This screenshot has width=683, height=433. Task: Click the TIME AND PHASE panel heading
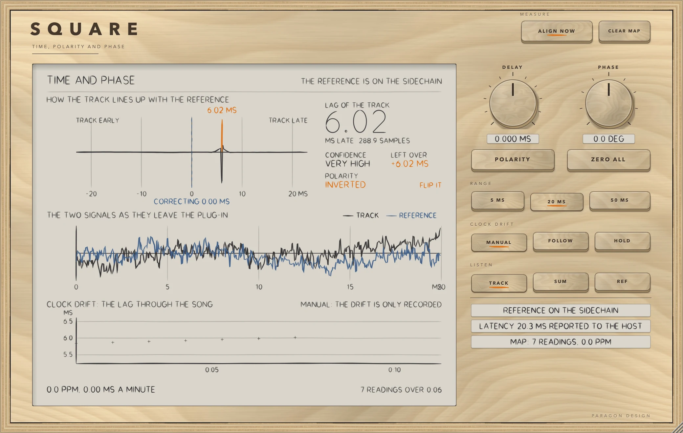(91, 80)
